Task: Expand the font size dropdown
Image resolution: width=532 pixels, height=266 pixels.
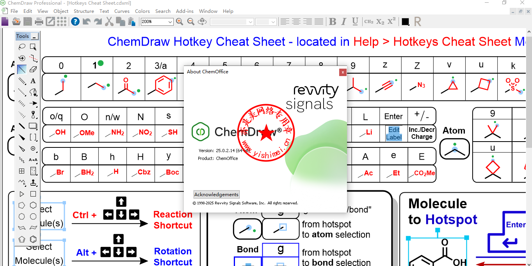Action: click(273, 22)
